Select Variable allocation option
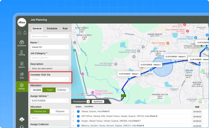Screen dimensions: 209x128 (x=36, y=90)
